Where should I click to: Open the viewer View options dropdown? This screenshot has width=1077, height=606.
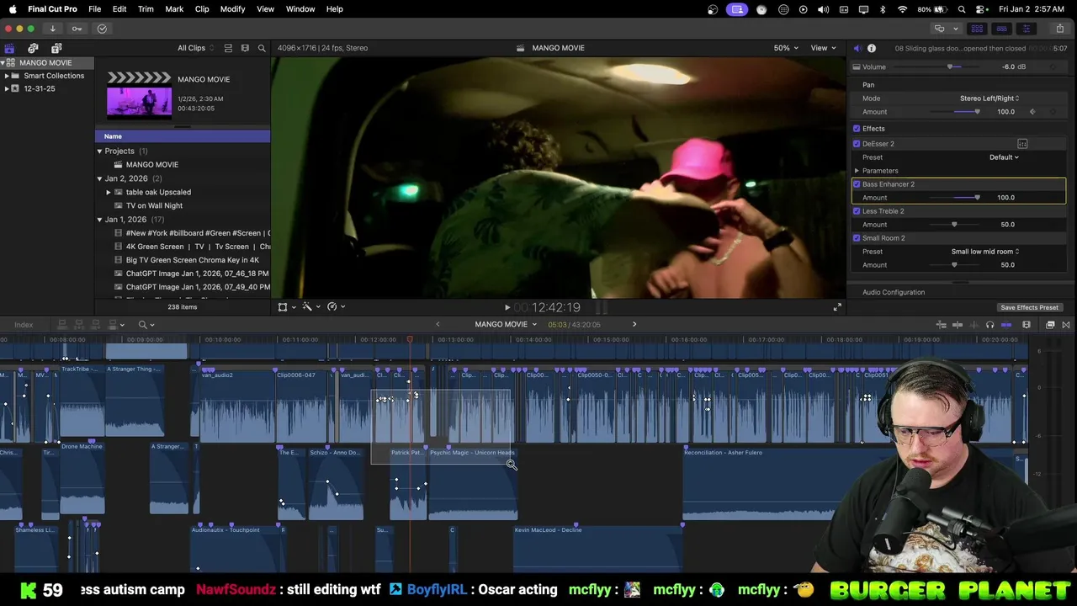coord(822,48)
